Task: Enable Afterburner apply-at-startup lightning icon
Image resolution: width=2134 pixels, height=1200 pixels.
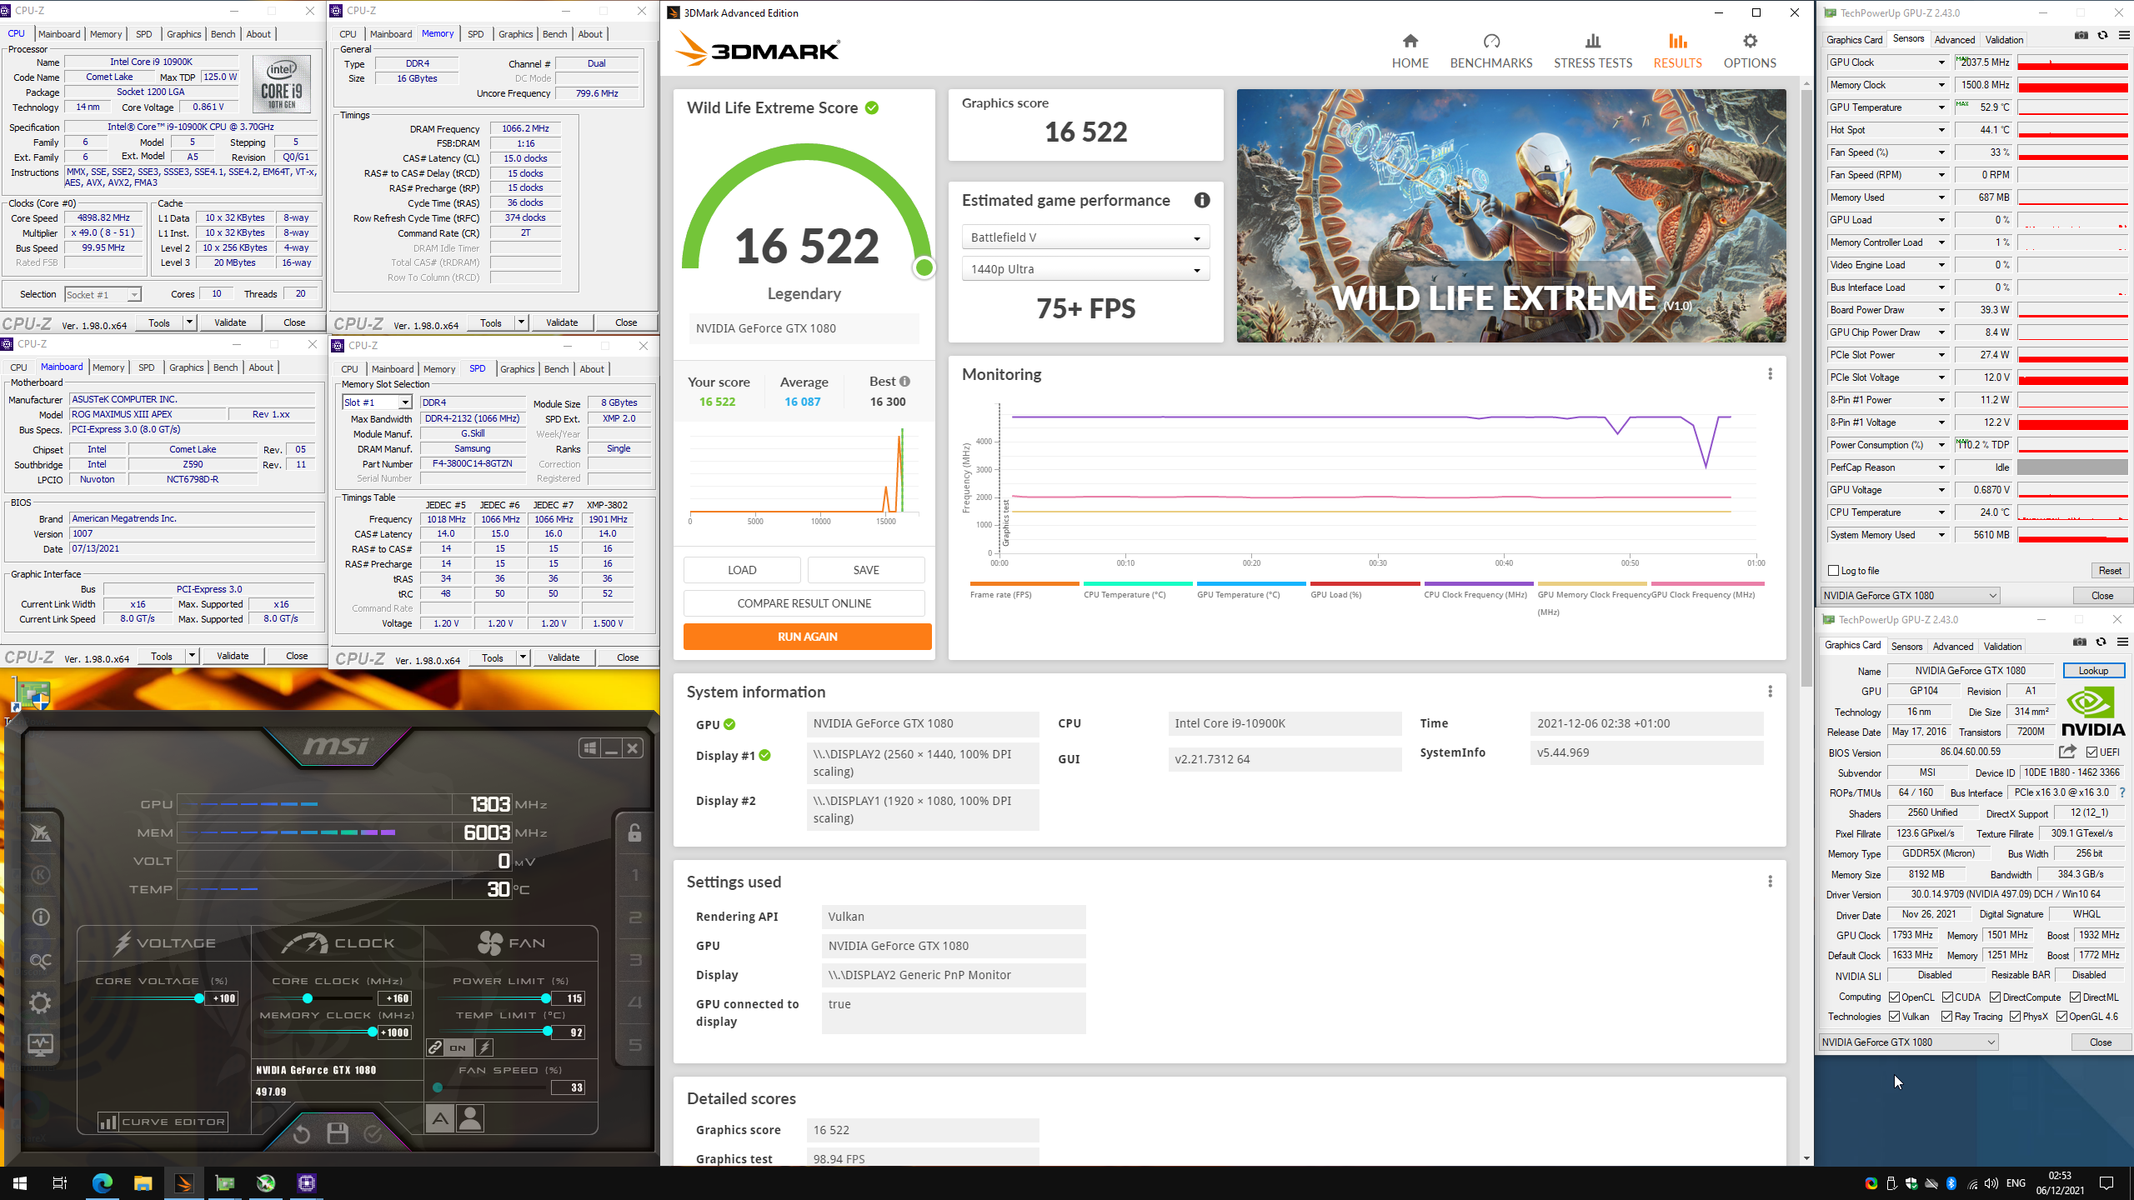Action: (484, 1047)
